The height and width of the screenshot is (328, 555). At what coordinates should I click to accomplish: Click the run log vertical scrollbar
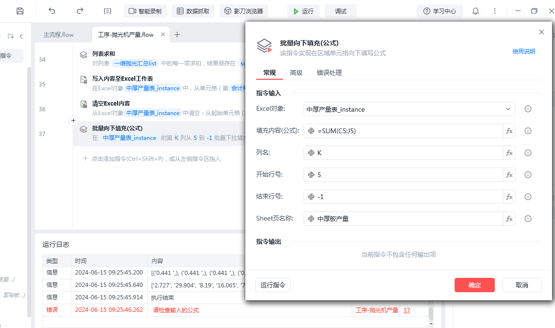tap(431, 313)
